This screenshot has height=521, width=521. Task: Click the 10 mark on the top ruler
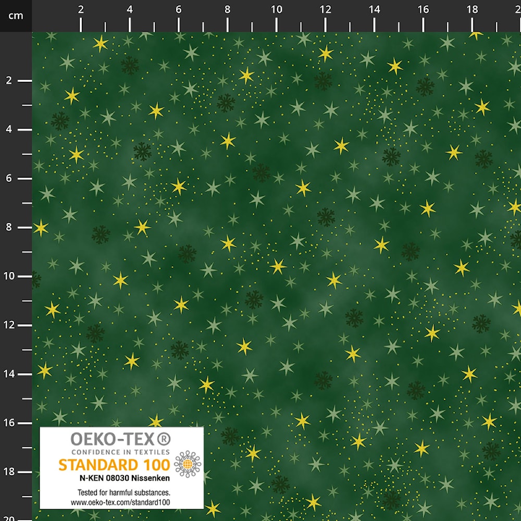[277, 9]
